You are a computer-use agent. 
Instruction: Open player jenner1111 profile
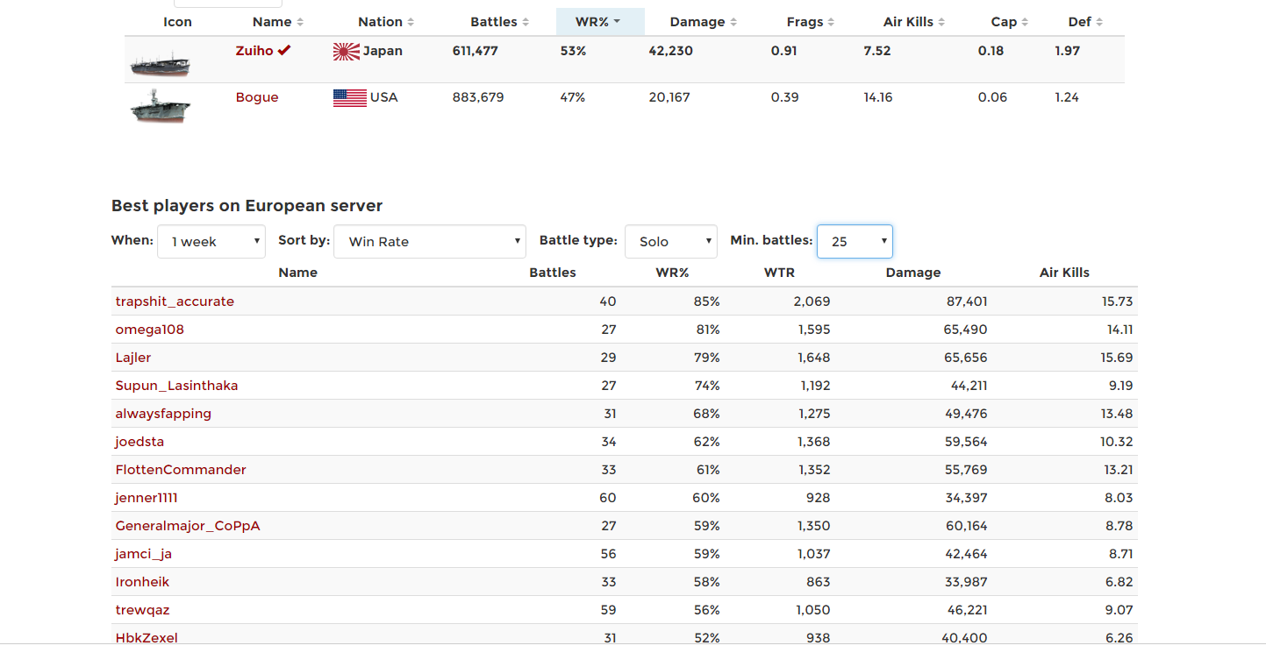point(147,498)
